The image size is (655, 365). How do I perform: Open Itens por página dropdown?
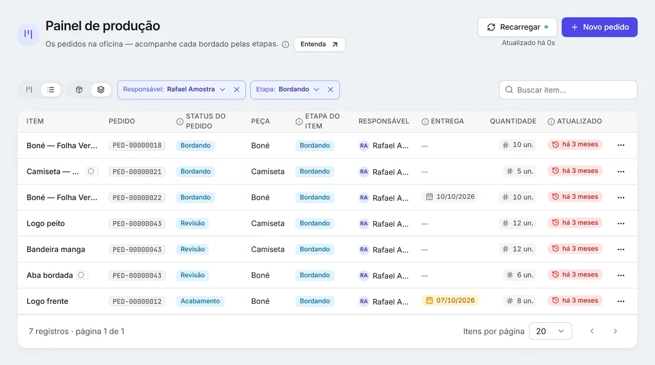550,331
